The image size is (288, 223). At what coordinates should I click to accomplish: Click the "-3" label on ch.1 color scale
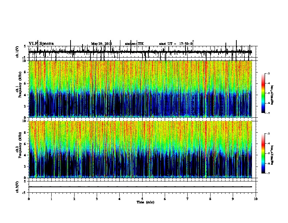pos(268,74)
